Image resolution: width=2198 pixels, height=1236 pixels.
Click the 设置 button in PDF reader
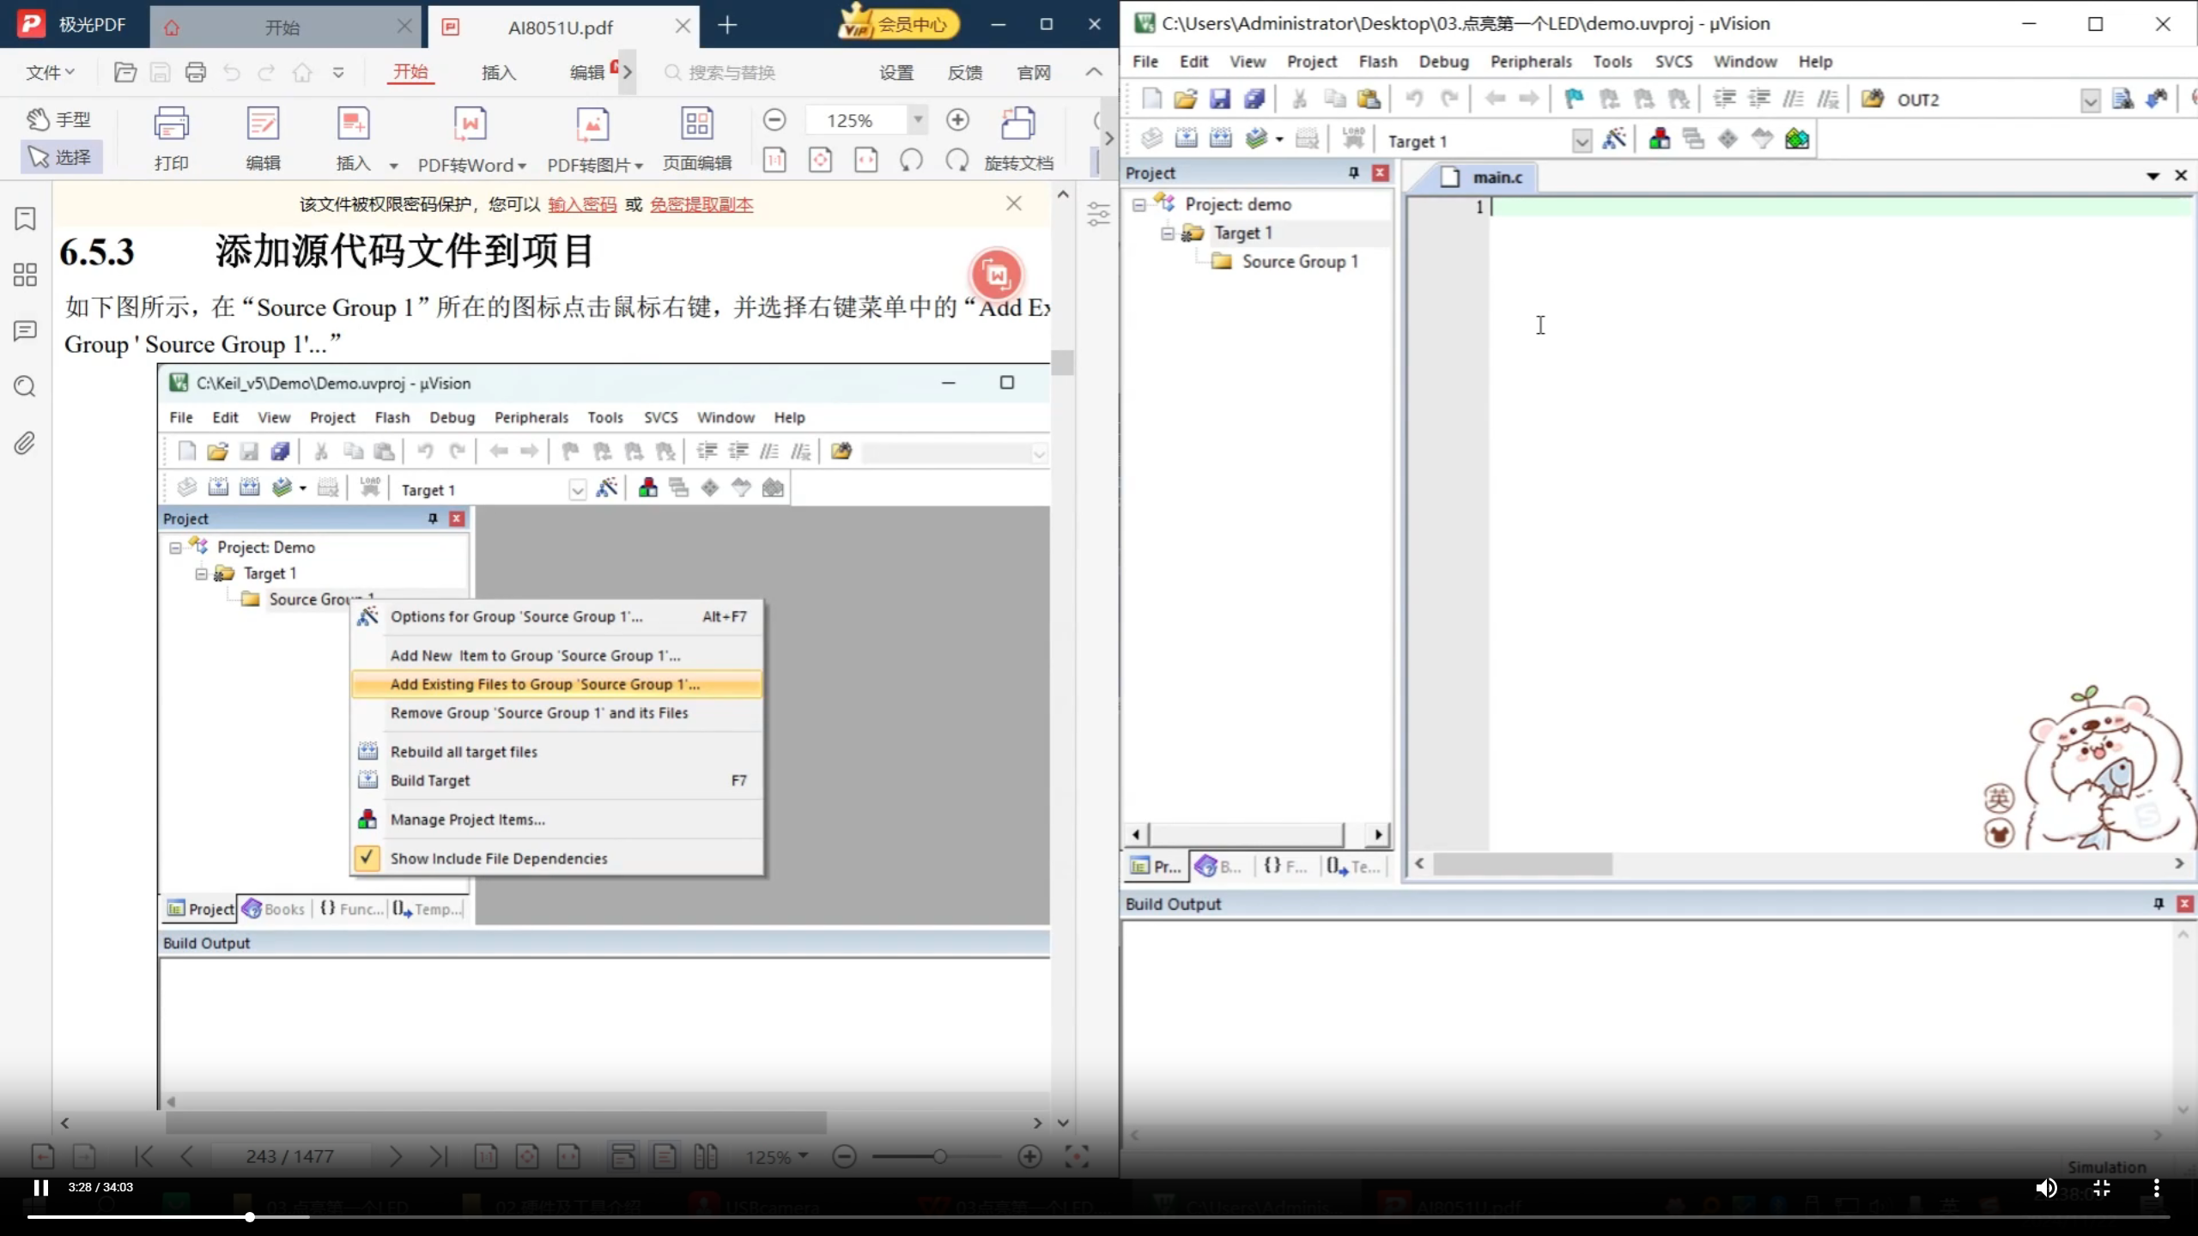coord(896,72)
